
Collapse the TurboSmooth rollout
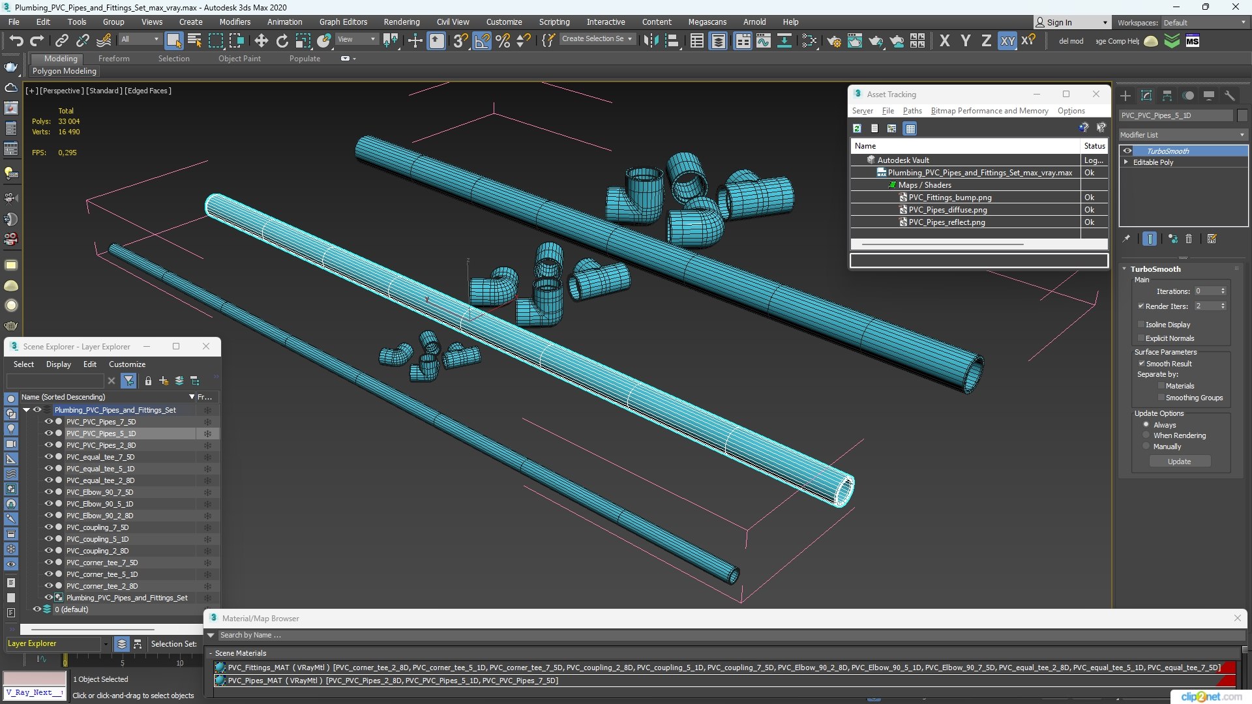[1124, 269]
